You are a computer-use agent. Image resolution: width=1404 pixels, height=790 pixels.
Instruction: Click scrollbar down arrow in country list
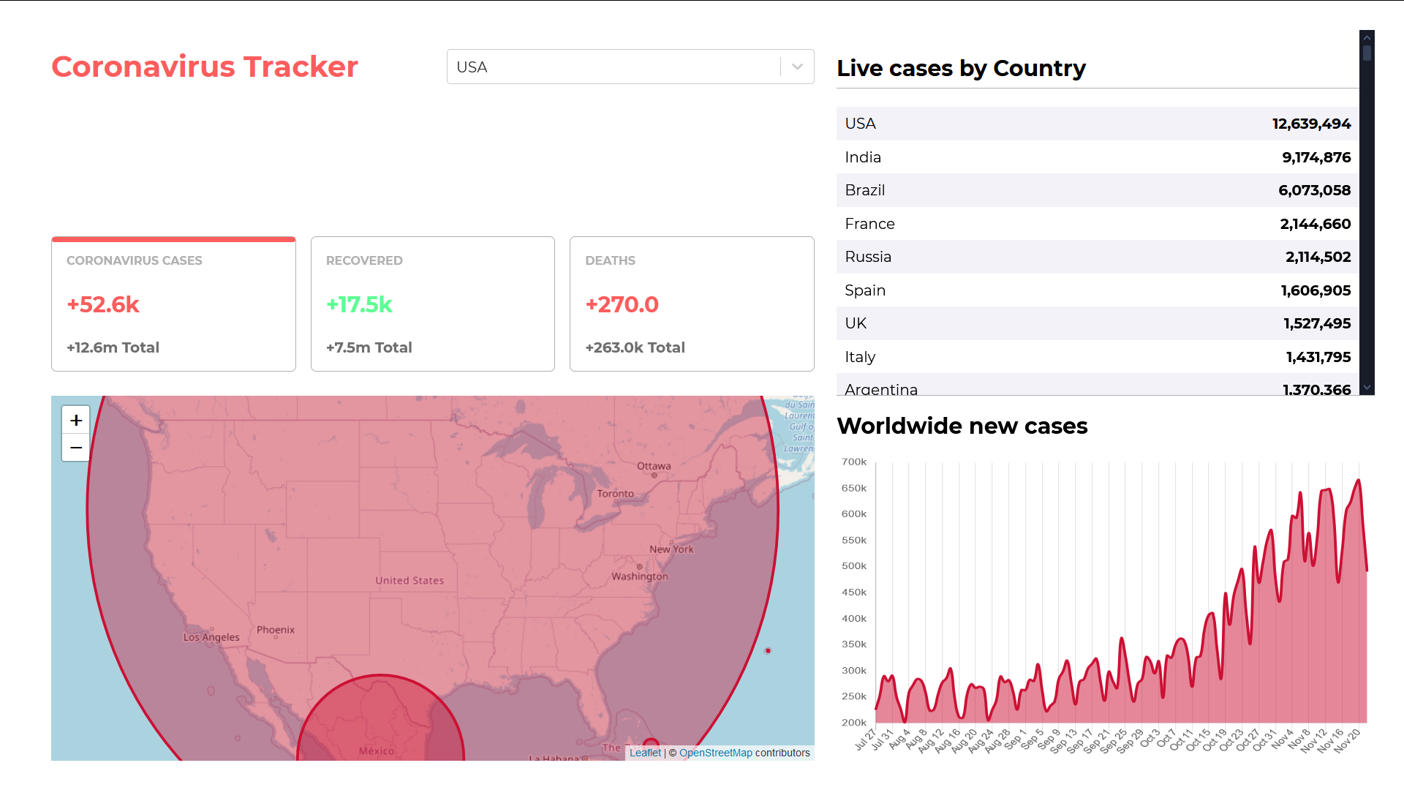(1367, 388)
